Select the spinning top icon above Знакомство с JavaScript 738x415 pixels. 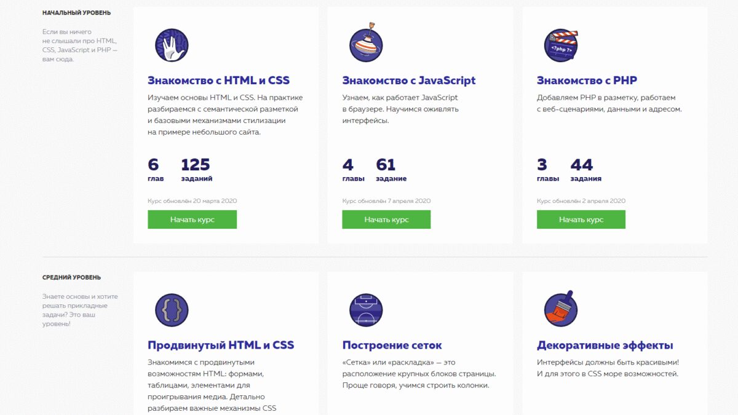point(366,45)
